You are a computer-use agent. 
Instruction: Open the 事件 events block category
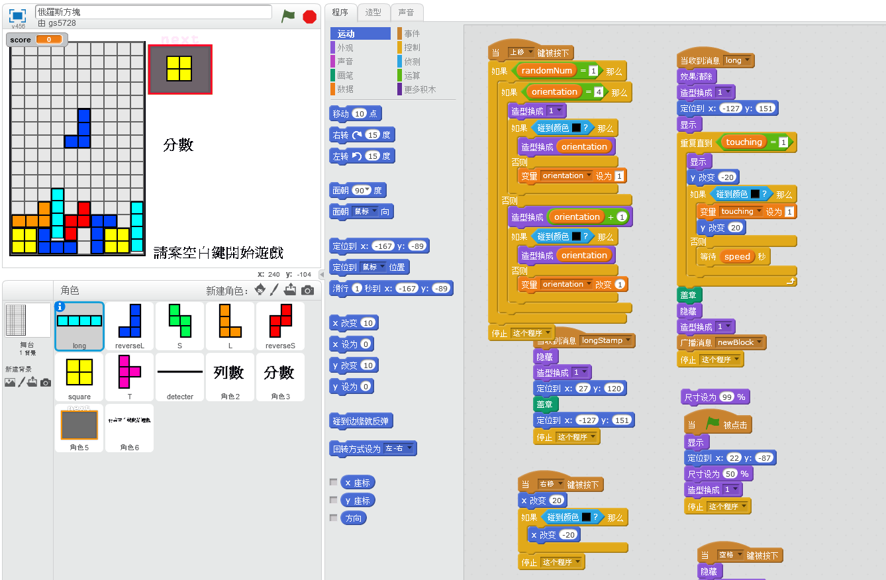click(x=426, y=34)
